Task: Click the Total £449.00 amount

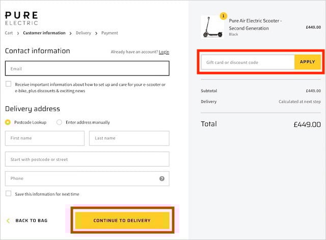Action: coord(307,125)
